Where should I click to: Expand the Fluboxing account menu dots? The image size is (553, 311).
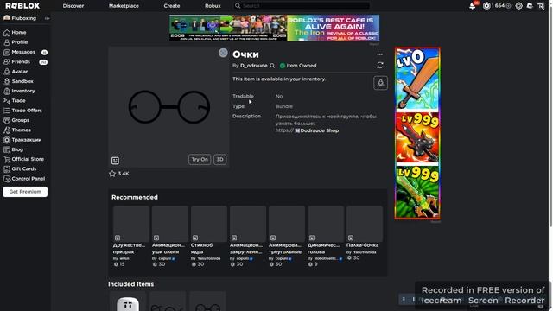point(47,18)
